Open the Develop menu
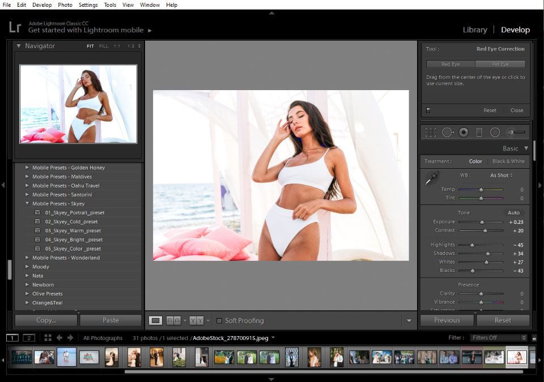Screen dimensions: 544x382 [x=42, y=5]
